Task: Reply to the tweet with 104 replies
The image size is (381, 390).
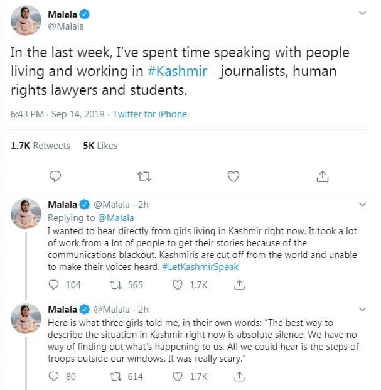Action: [54, 285]
